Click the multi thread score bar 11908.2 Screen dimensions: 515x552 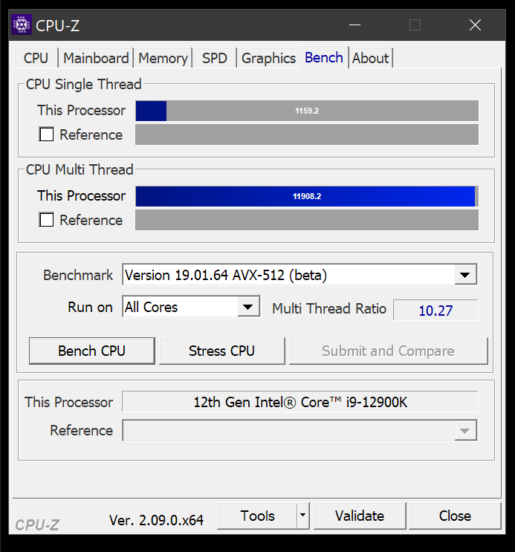click(307, 196)
